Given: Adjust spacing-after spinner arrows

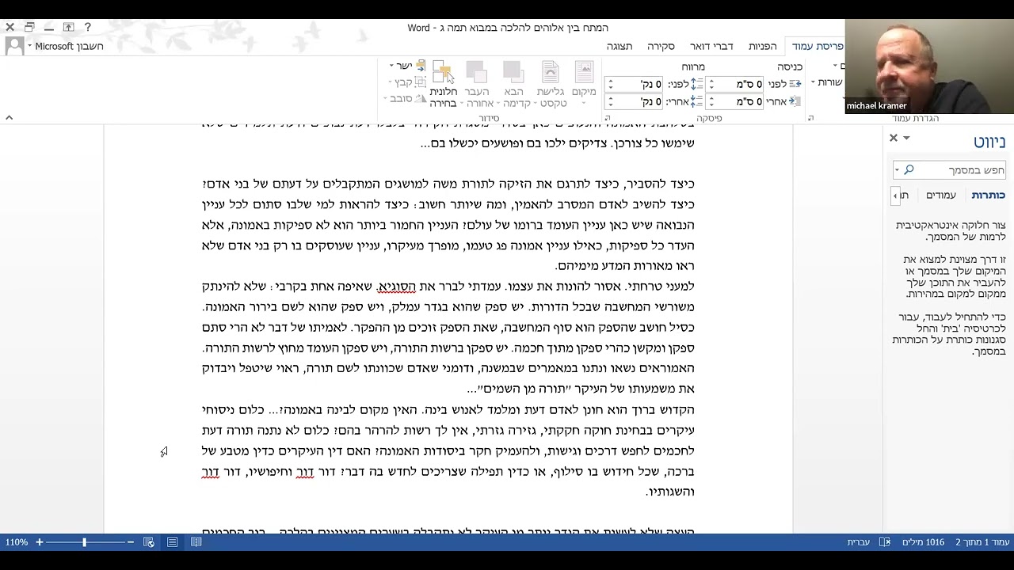Looking at the screenshot, I should tap(609, 101).
